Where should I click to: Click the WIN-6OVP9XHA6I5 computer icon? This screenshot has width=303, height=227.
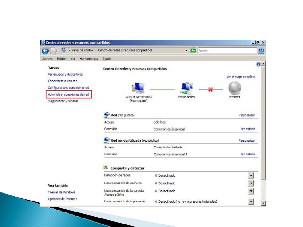point(138,88)
